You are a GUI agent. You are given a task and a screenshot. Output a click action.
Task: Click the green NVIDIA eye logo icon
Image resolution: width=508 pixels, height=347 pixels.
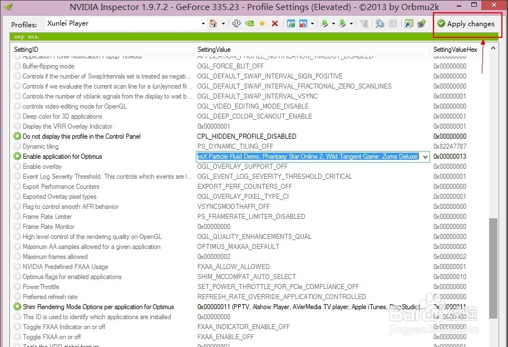coord(249,23)
